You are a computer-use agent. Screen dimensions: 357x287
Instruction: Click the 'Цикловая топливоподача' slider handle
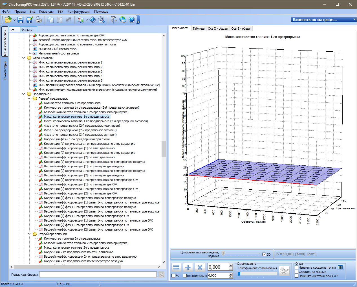tap(223, 253)
